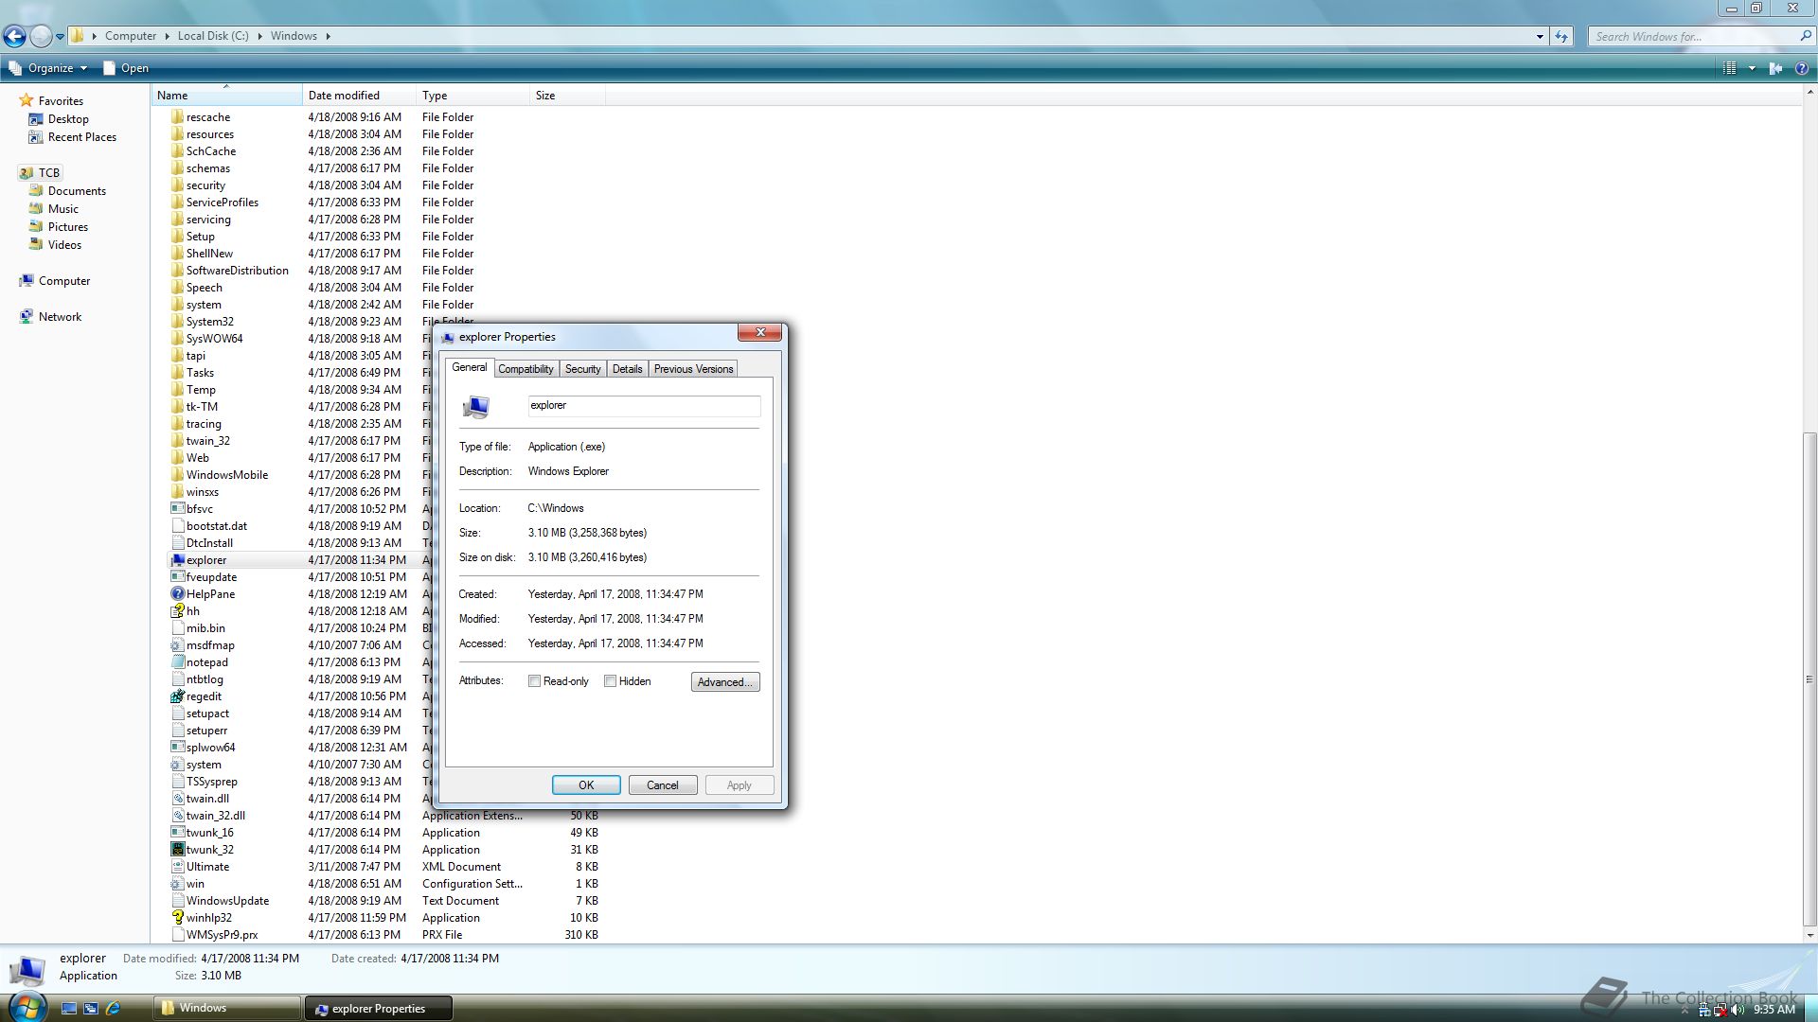Switch to Details tab

point(627,369)
